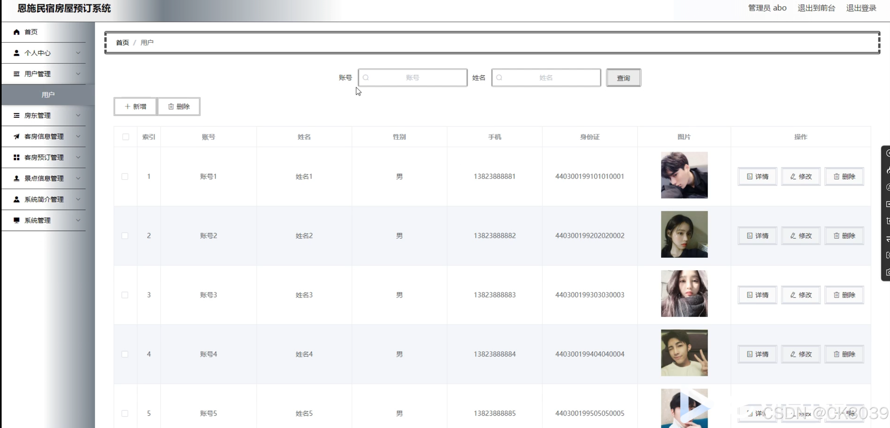This screenshot has width=890, height=428.
Task: Check the checkbox for row 账号2
Action: coord(125,236)
